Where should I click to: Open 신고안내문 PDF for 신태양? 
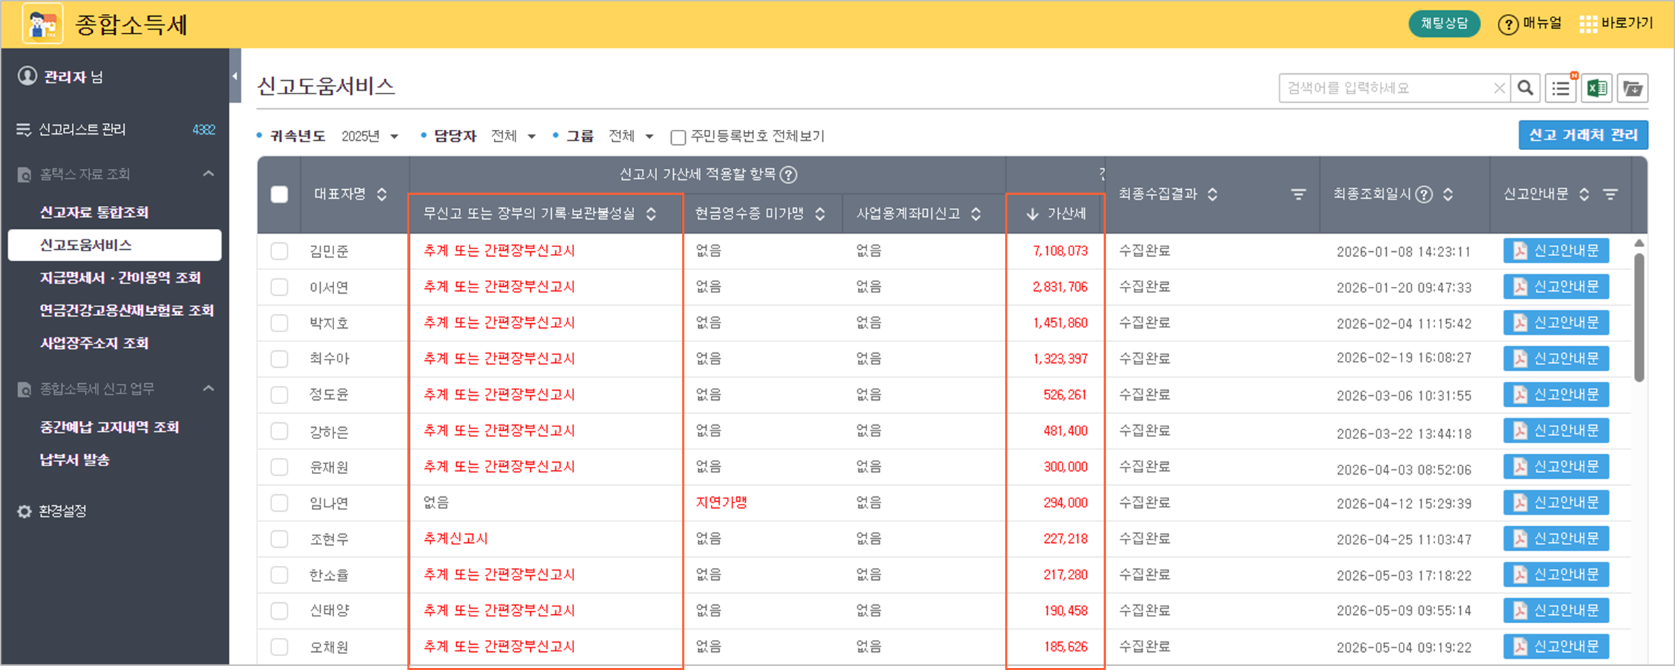(x=1556, y=611)
